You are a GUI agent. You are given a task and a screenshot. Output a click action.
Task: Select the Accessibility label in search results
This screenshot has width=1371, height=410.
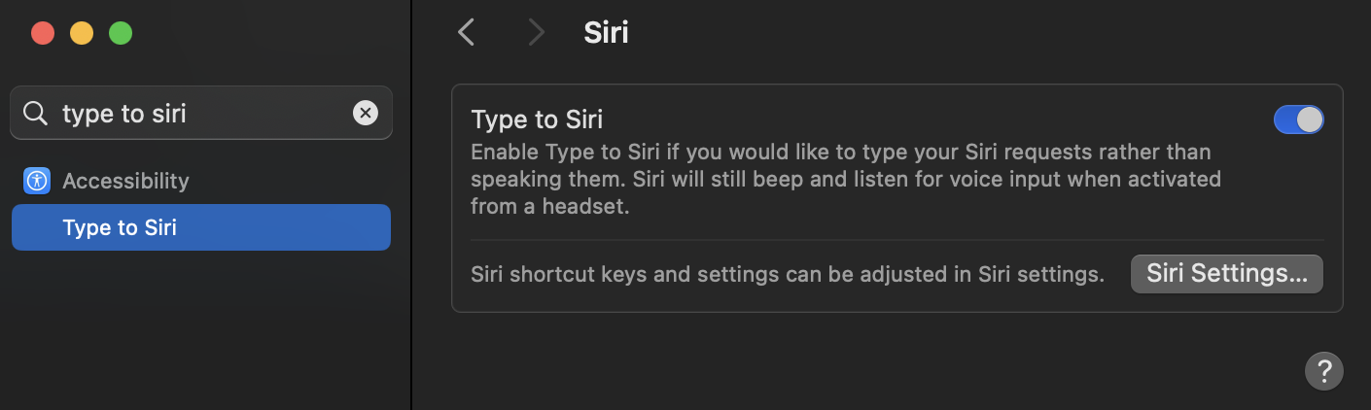tap(125, 181)
